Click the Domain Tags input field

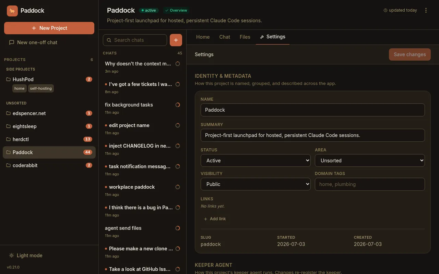[370, 184]
